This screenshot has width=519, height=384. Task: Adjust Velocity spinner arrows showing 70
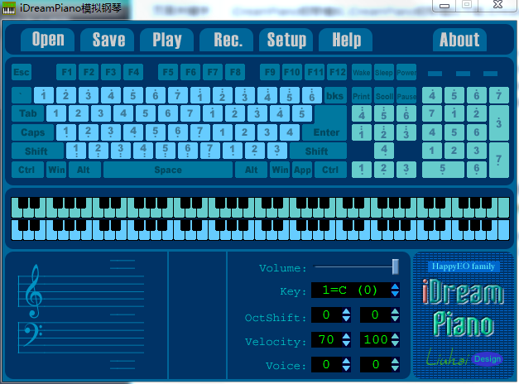pos(346,340)
